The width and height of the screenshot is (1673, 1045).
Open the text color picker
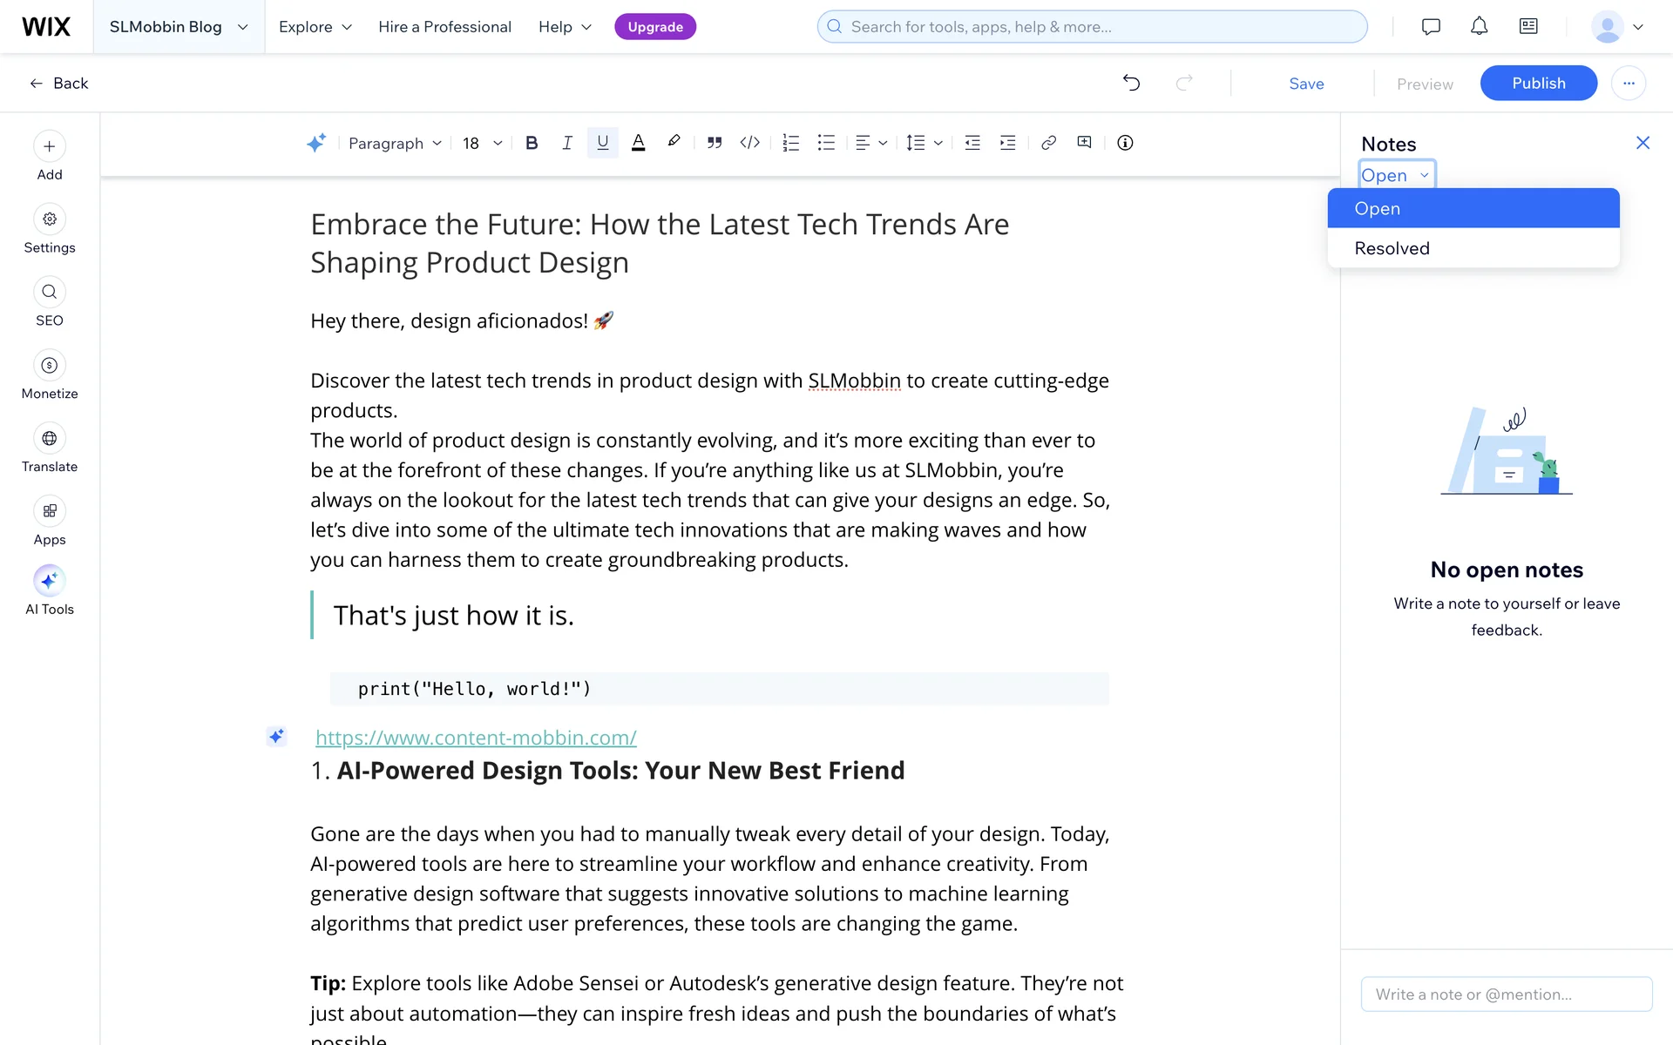point(638,143)
